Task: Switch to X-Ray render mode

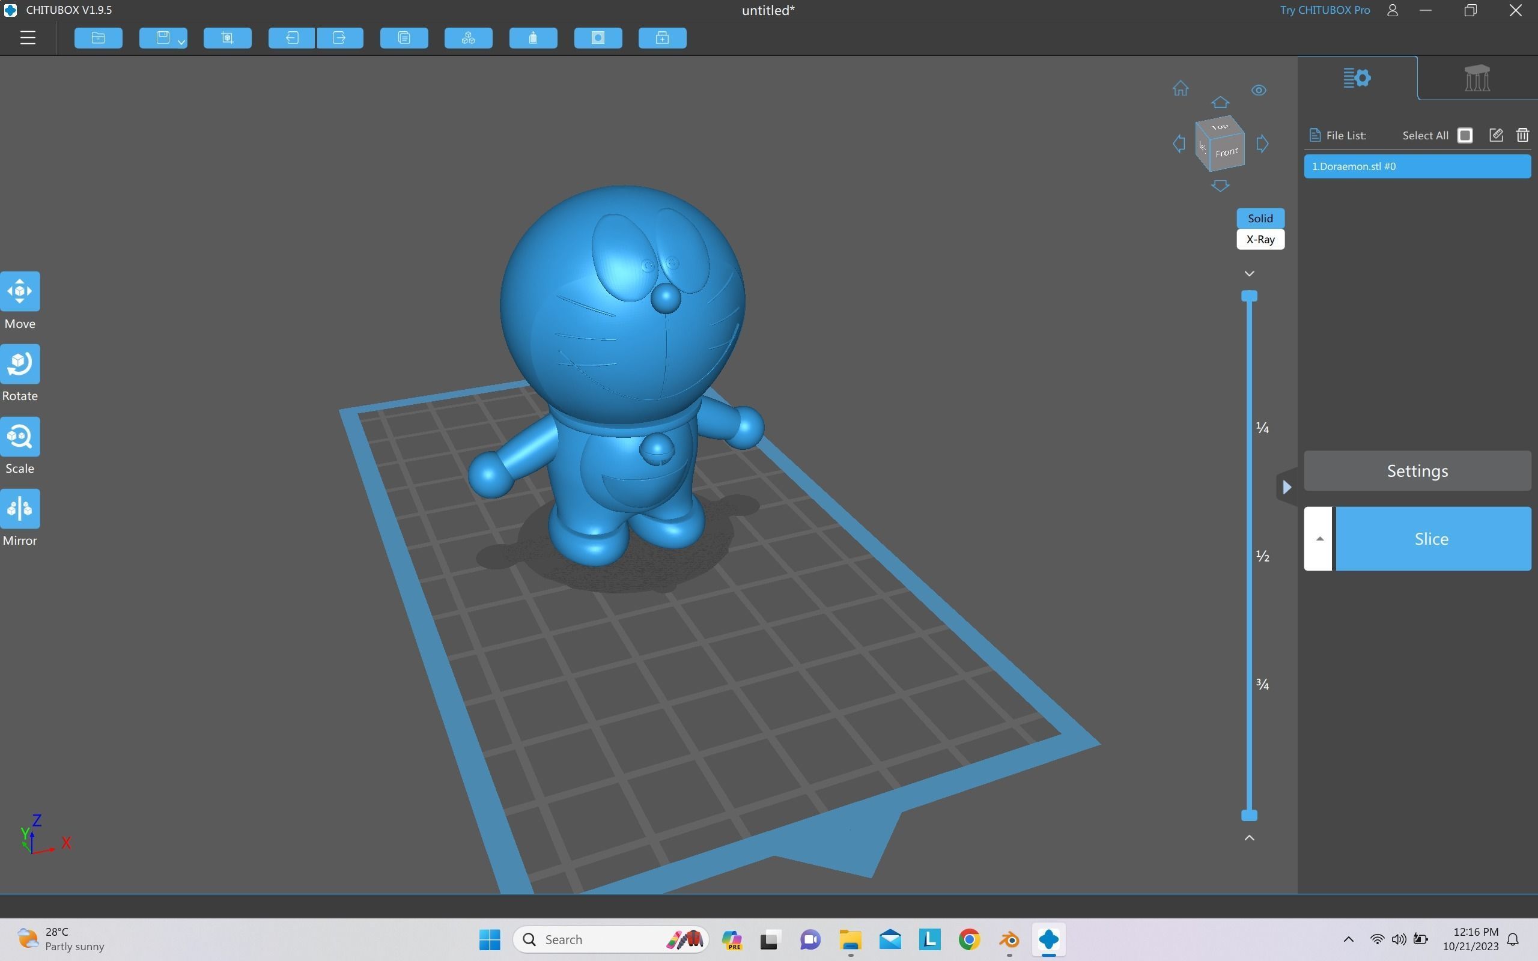Action: tap(1260, 240)
